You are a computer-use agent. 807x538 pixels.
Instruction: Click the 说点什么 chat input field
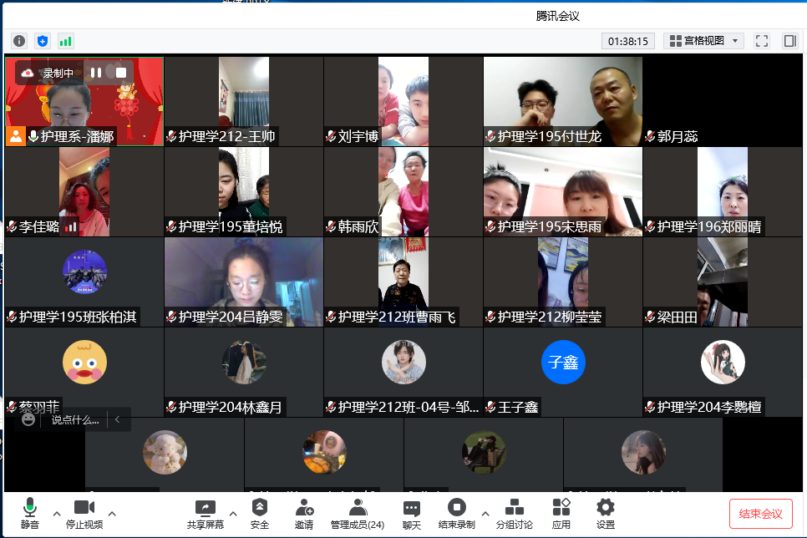click(x=75, y=420)
